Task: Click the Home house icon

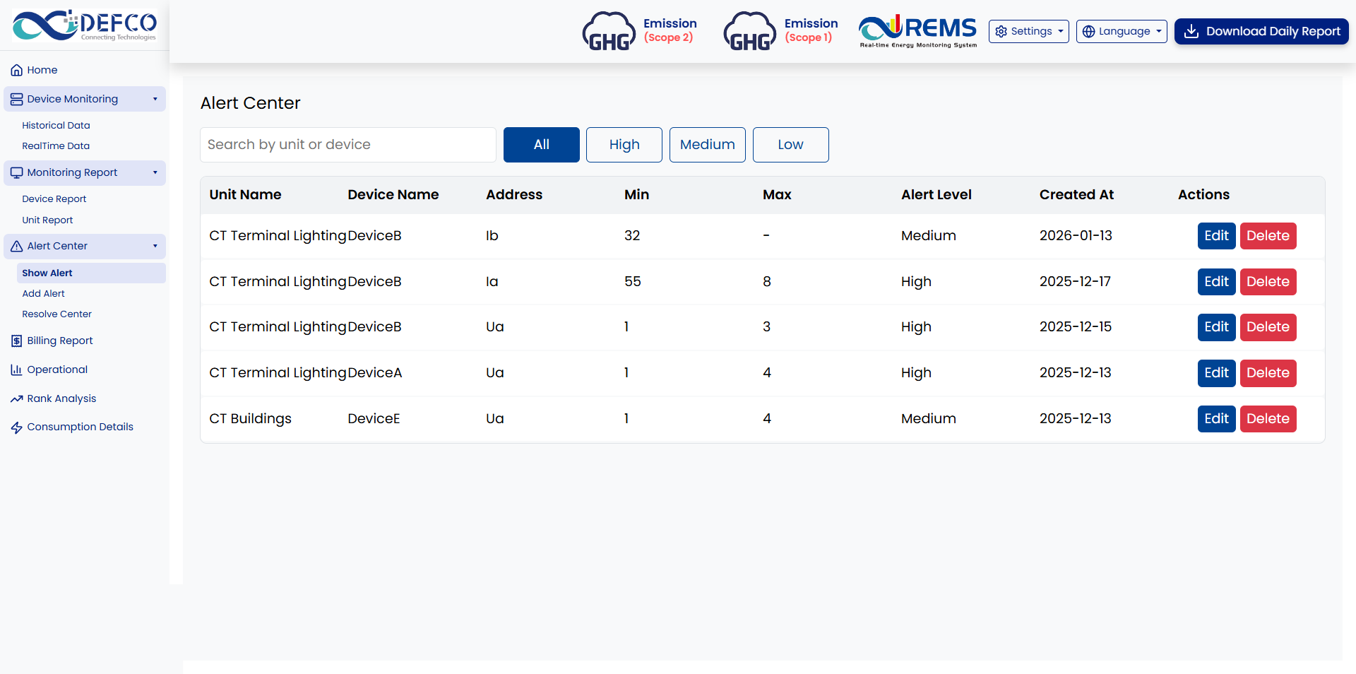Action: click(x=16, y=70)
